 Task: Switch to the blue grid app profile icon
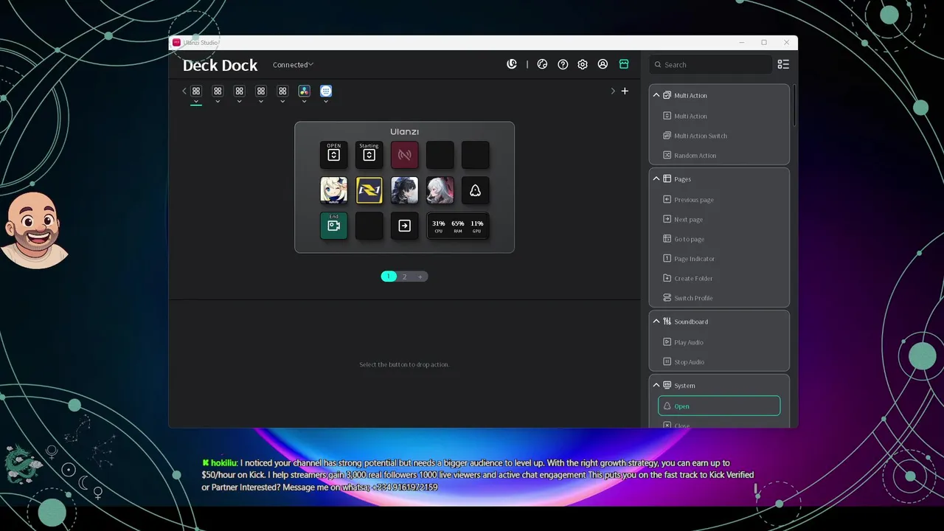tap(326, 91)
